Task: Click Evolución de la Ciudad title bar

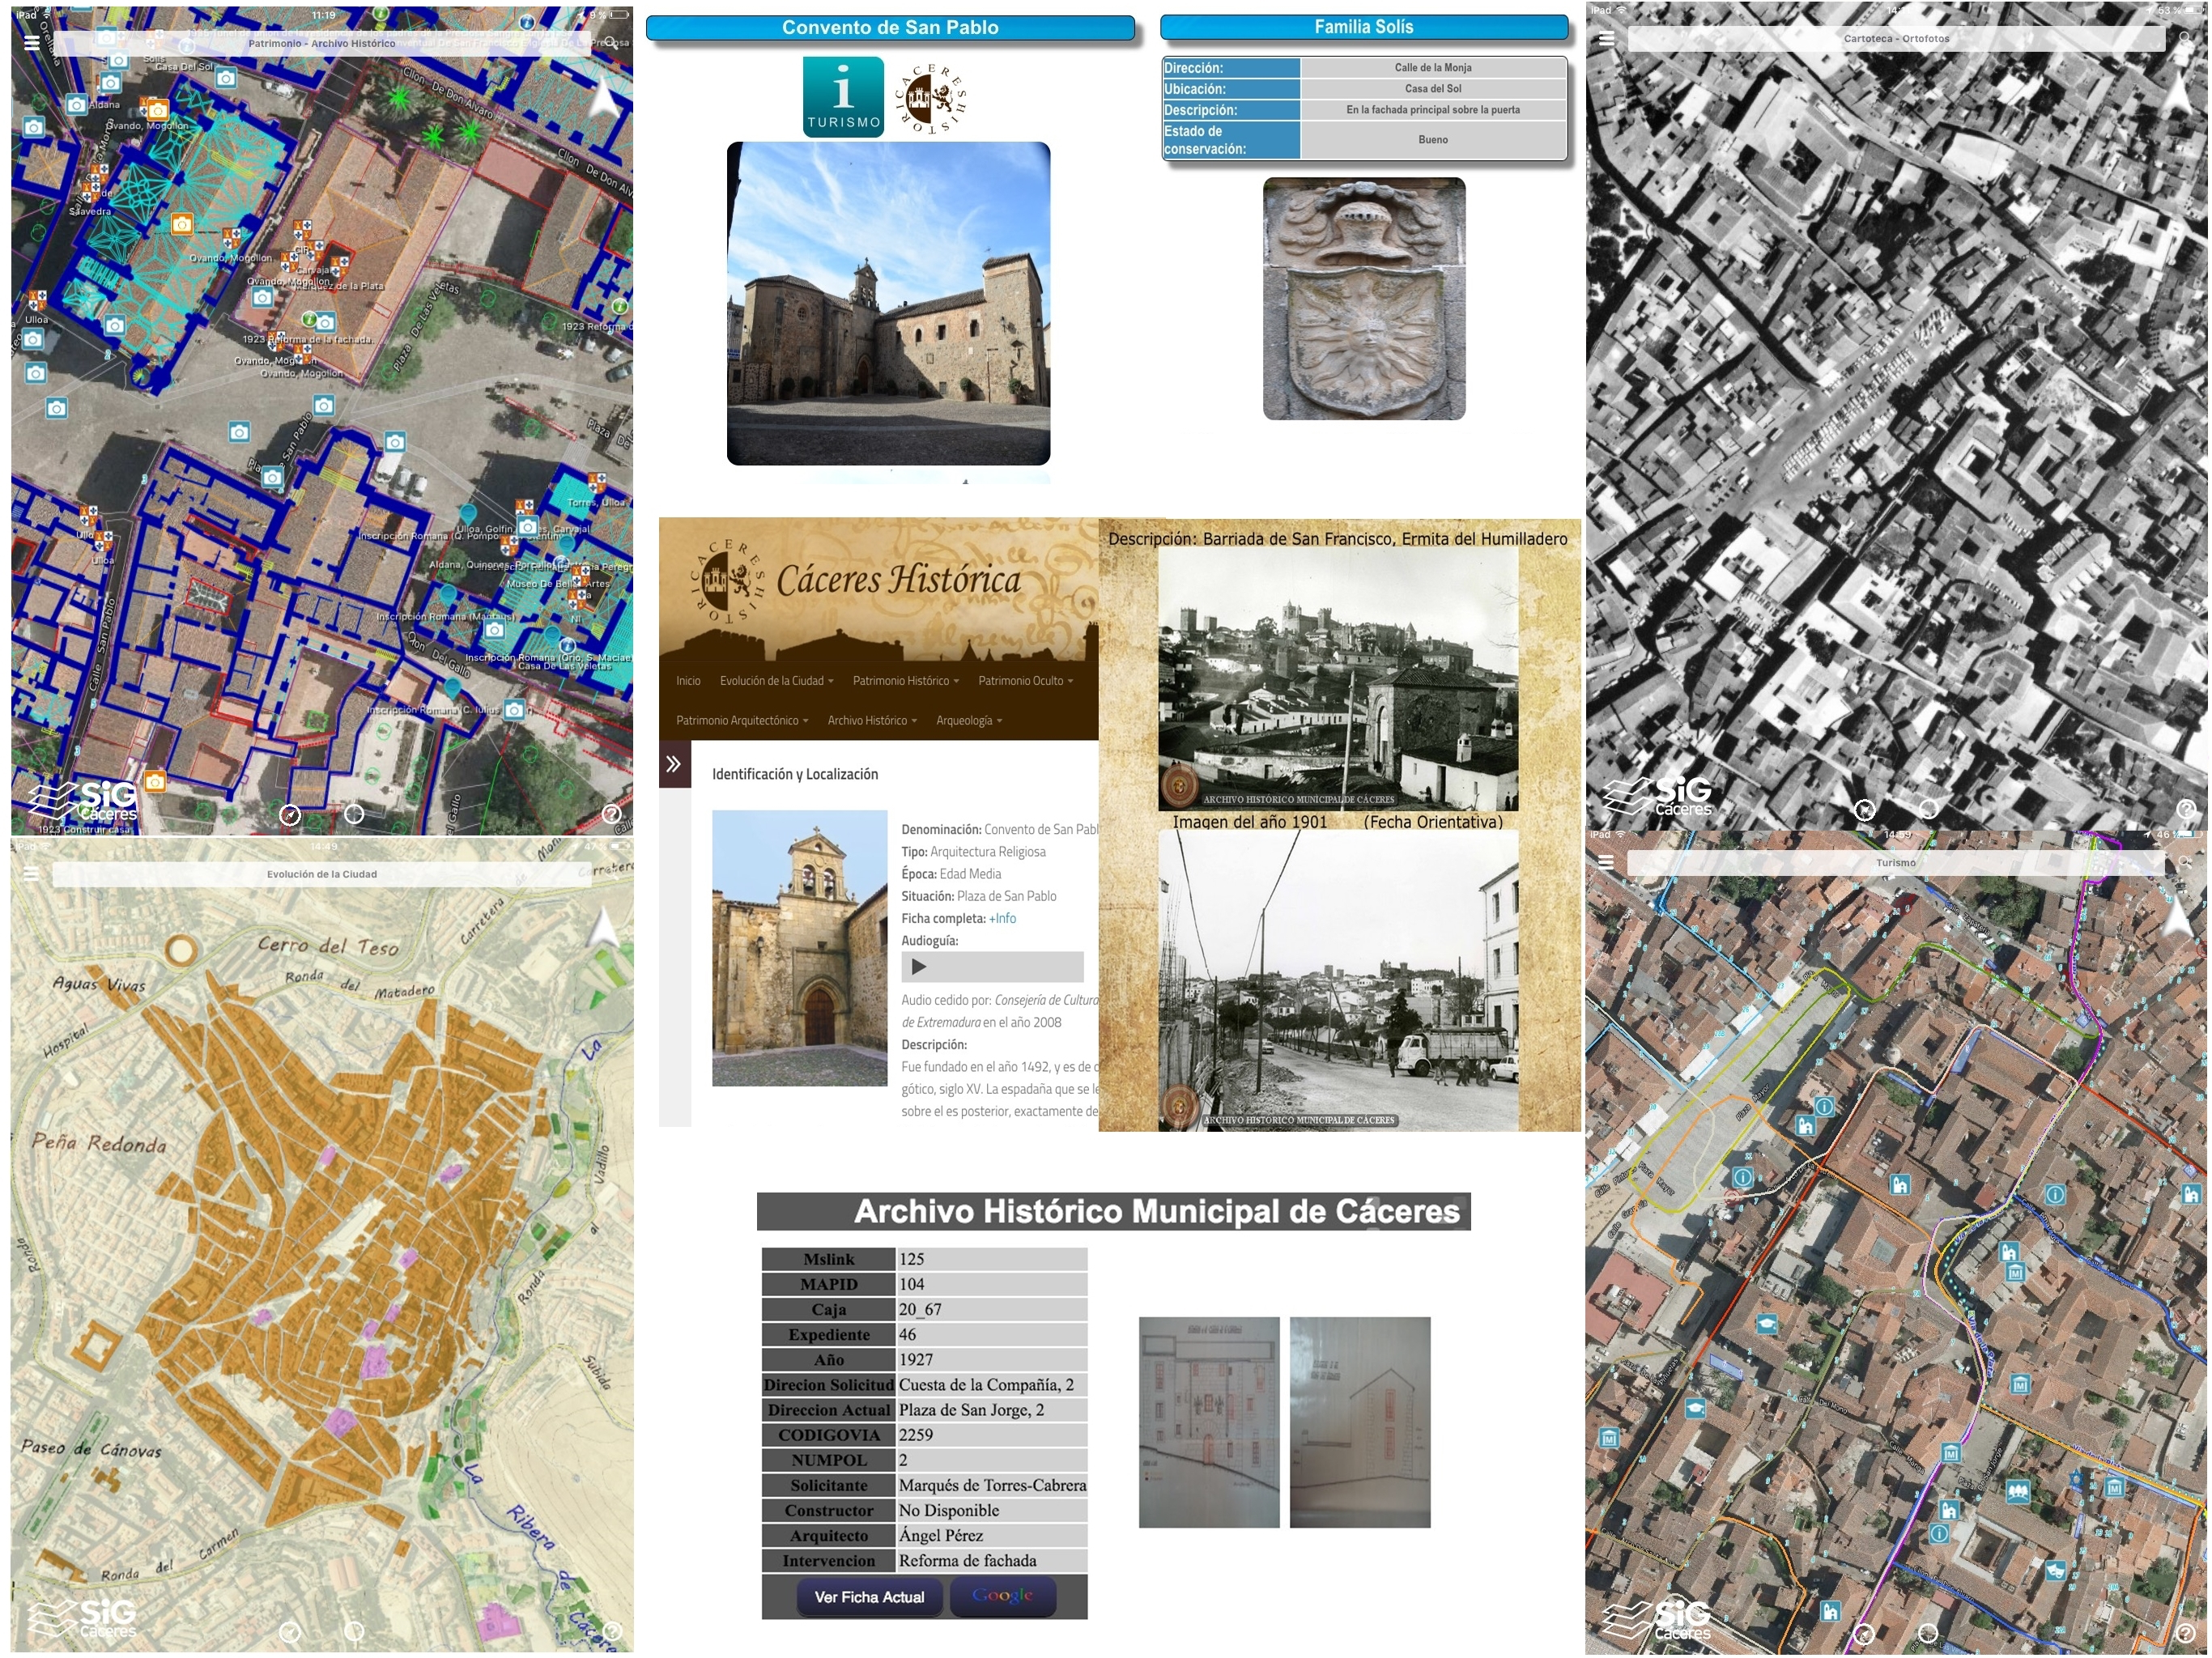Action: click(321, 874)
